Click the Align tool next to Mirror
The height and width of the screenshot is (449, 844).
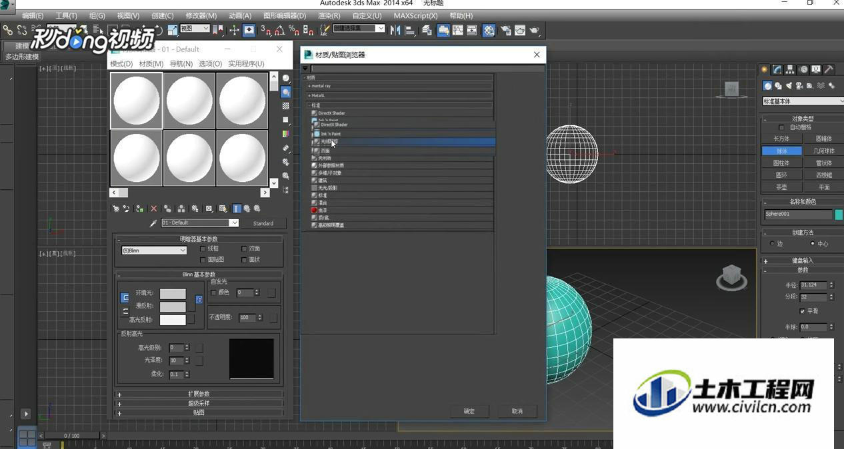click(409, 30)
